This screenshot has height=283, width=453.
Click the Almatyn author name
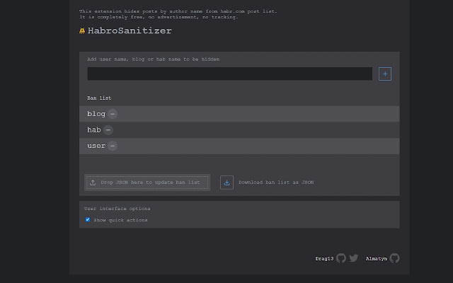[376, 259]
